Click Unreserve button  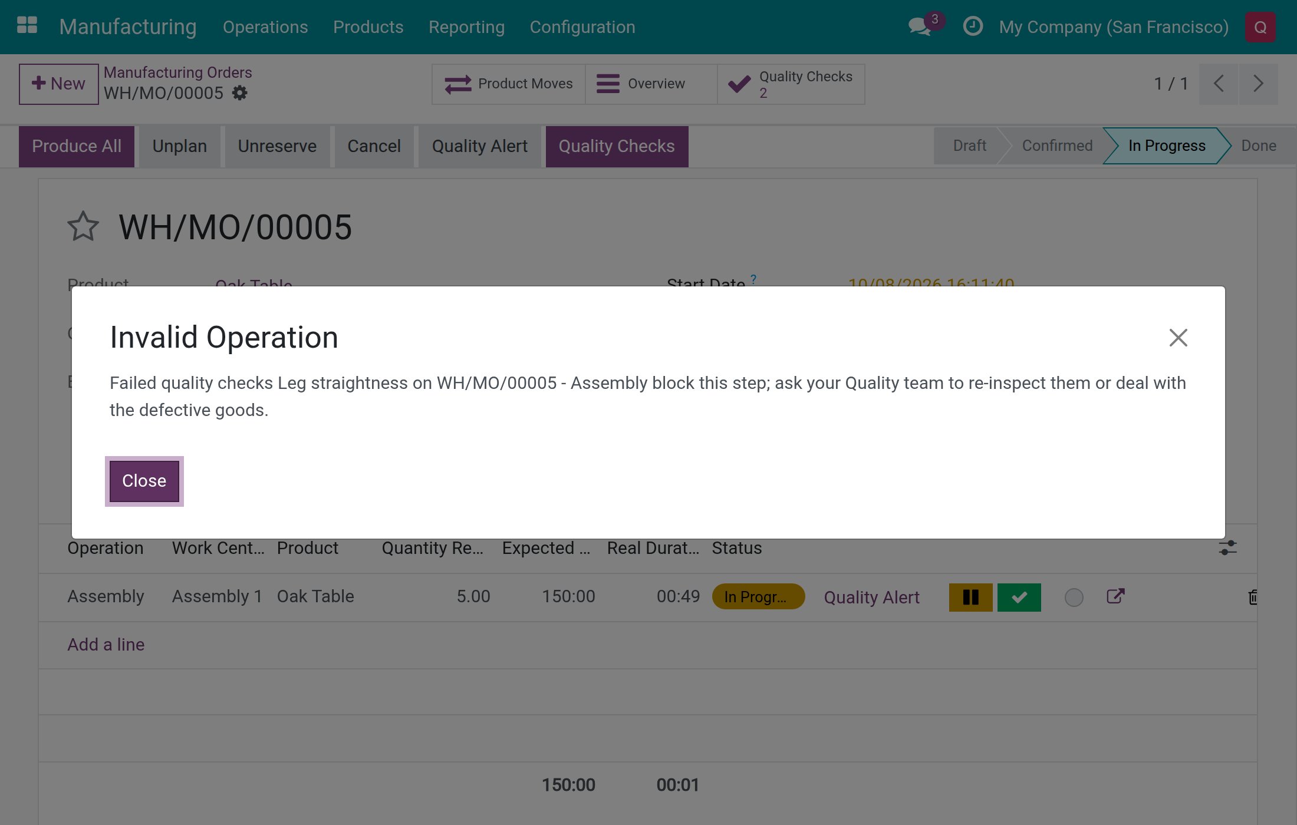(x=277, y=146)
